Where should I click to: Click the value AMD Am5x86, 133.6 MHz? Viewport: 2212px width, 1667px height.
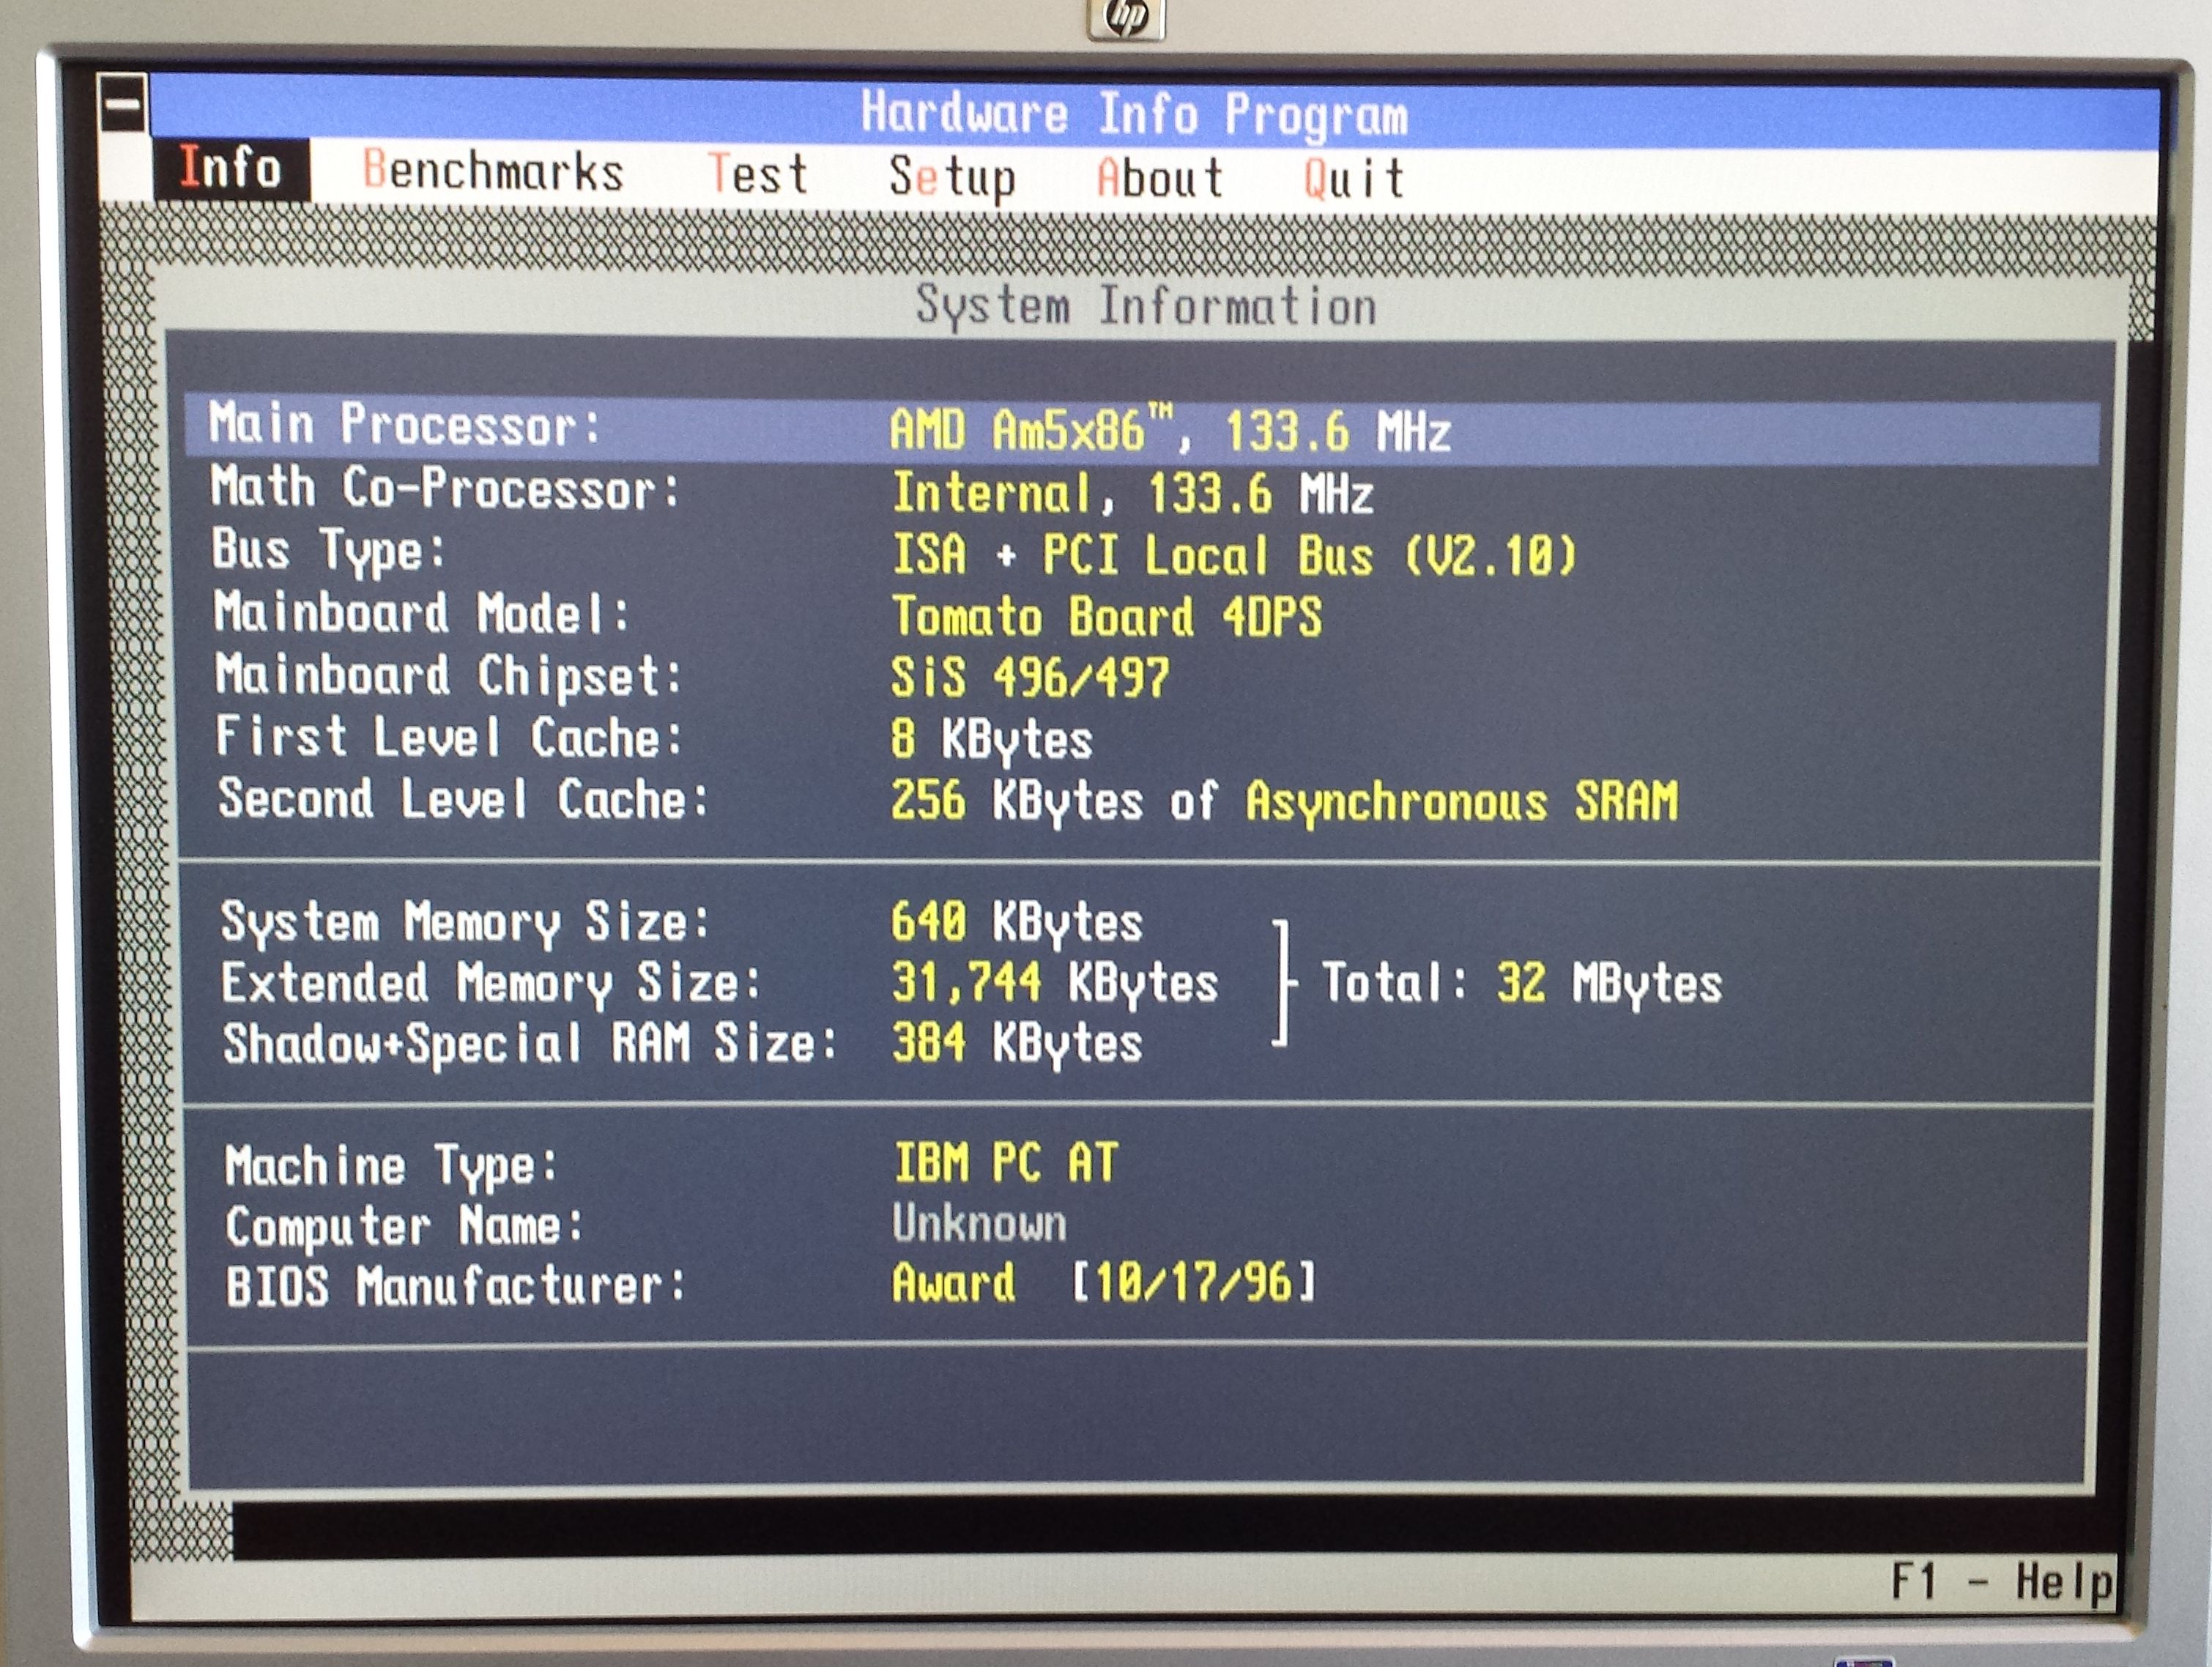[x=1170, y=431]
